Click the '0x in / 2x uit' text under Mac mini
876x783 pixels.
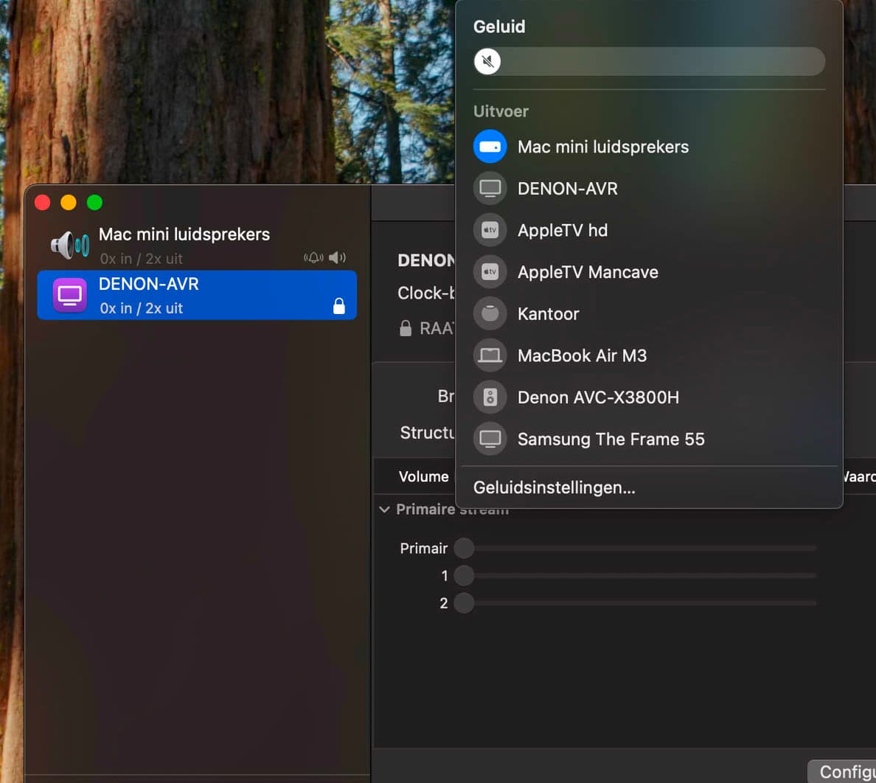[x=142, y=259]
